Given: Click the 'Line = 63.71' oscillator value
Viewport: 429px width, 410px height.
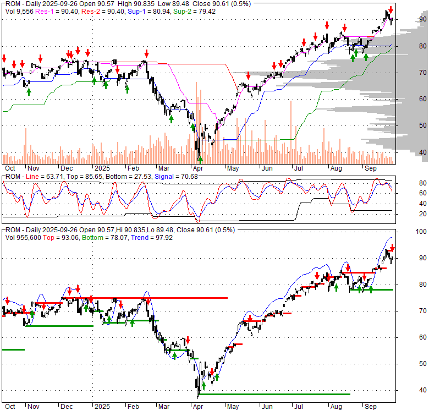Looking at the screenshot, I should 45,177.
